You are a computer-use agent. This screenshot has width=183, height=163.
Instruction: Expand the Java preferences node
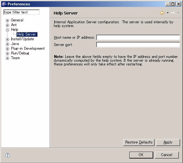pyautogui.click(x=7, y=44)
